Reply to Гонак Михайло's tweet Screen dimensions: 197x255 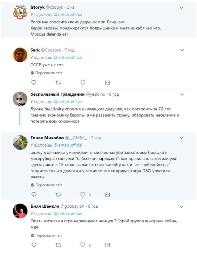coord(34,195)
